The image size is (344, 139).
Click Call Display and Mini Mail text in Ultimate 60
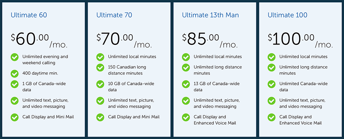click(48, 117)
